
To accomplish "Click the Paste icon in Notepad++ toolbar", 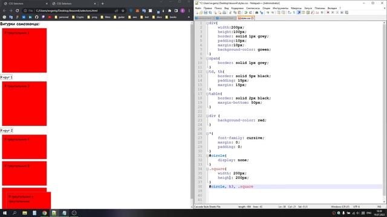I will [239, 13].
